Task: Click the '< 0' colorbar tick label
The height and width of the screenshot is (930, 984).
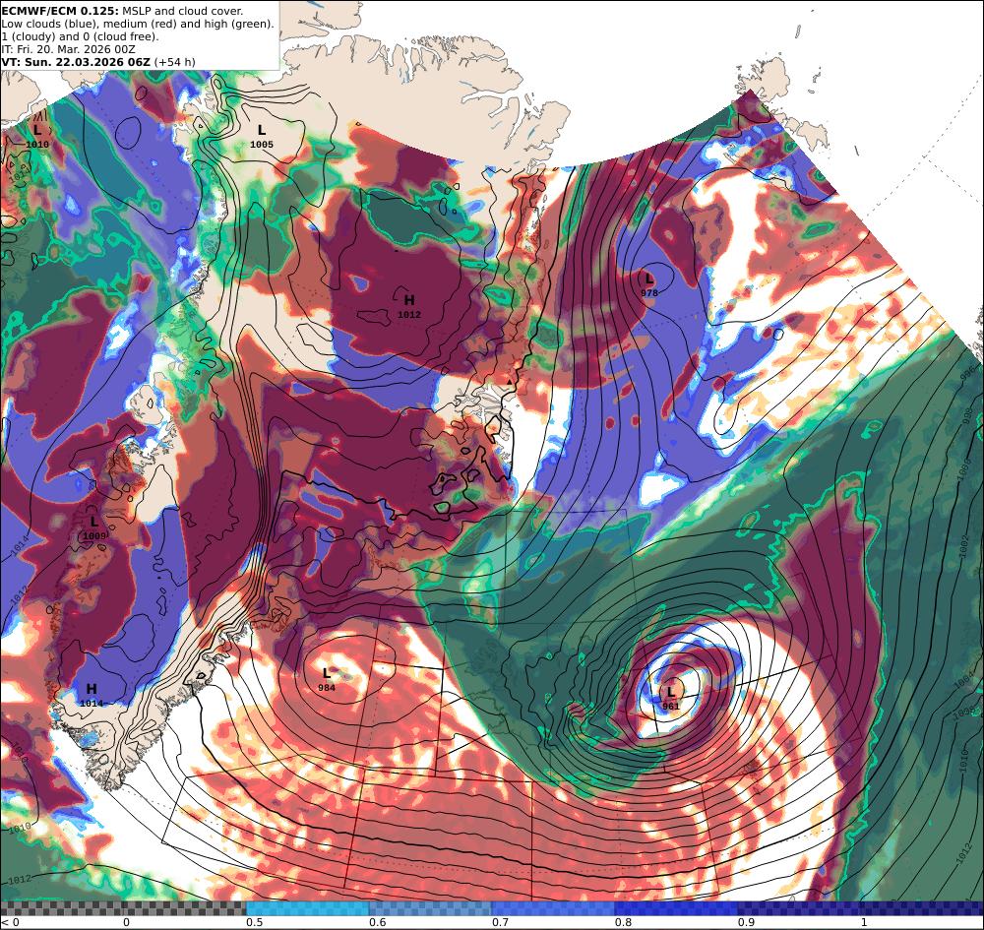Action: [10, 922]
